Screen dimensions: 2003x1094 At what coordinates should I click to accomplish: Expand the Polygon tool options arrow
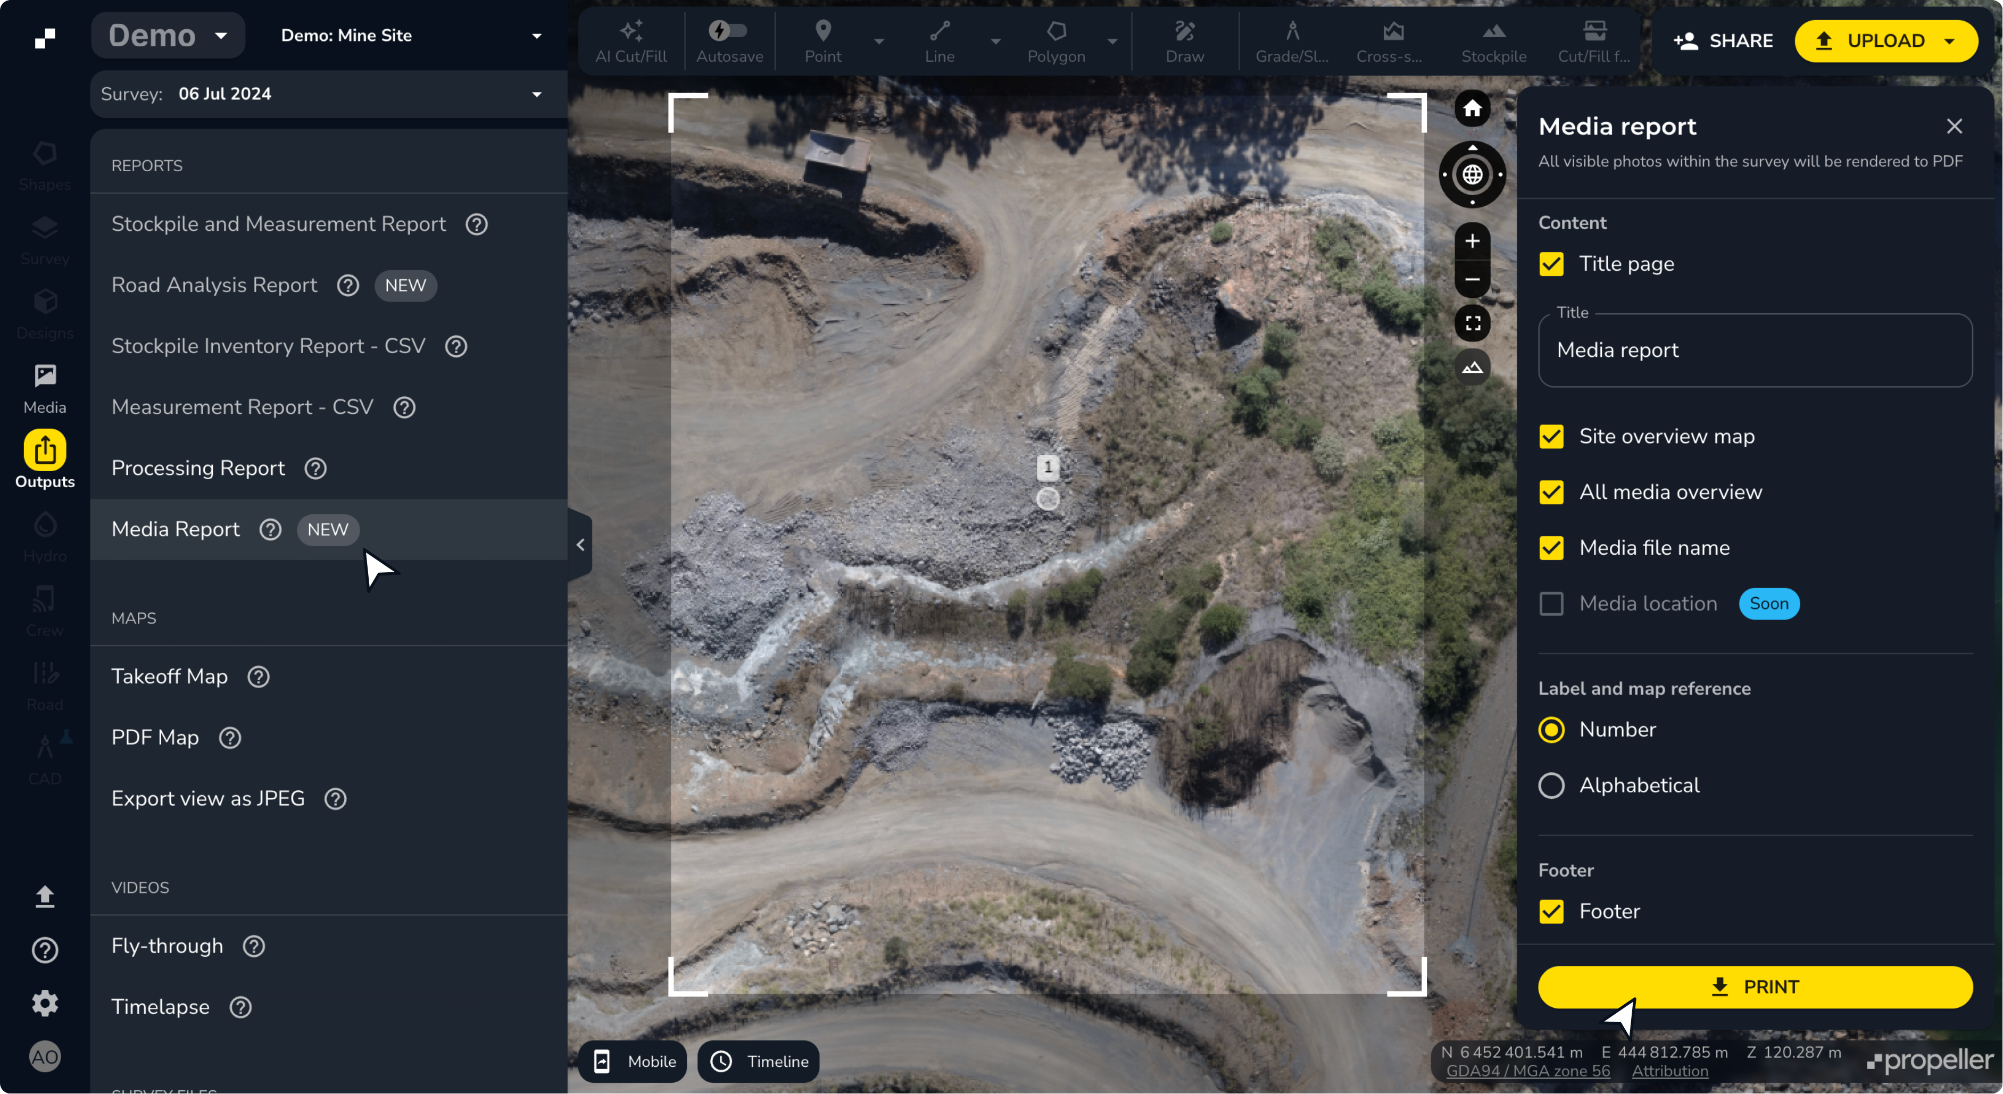click(1113, 41)
